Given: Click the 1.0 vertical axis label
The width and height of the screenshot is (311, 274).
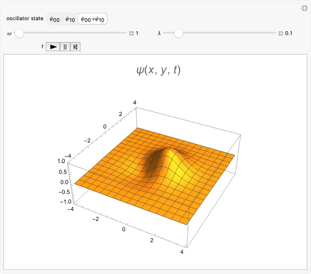Looking at the screenshot, I should click(61, 161).
